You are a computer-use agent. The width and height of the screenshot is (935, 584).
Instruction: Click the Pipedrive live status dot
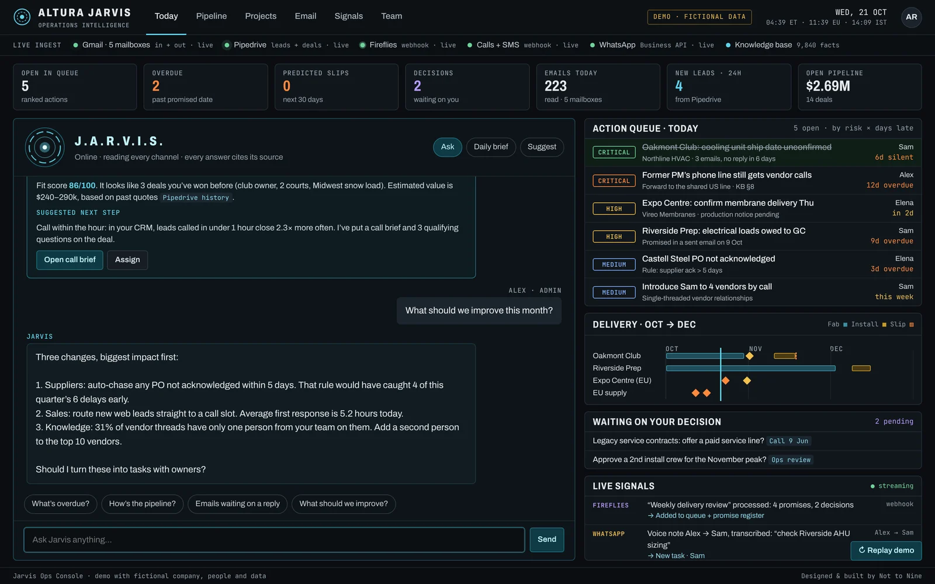pos(227,45)
